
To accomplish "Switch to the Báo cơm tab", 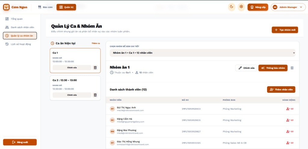I will (x=45, y=7).
